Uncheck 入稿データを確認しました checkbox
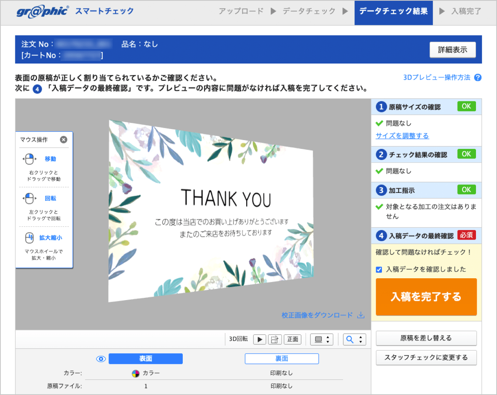Image resolution: width=497 pixels, height=395 pixels. pos(379,269)
